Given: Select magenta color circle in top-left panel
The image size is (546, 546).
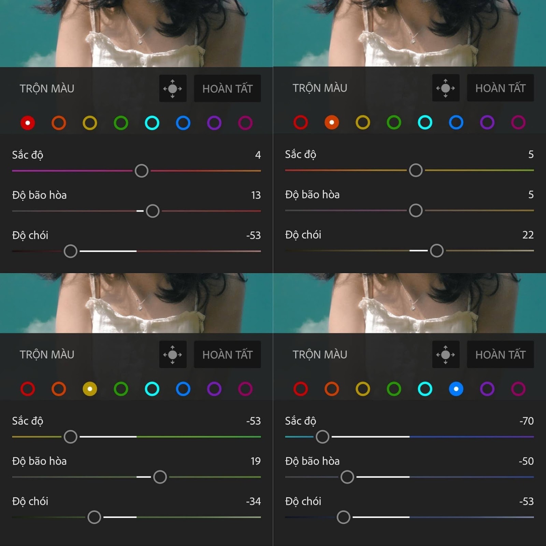Looking at the screenshot, I should click(245, 123).
